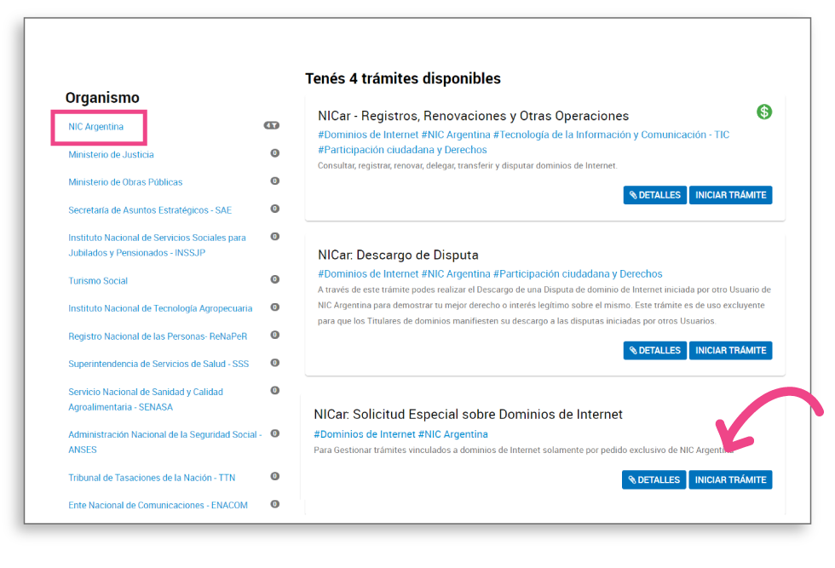Filter by Secretaría de Asuntos Estratégicos - SAE
The image size is (835, 568).
pos(150,210)
